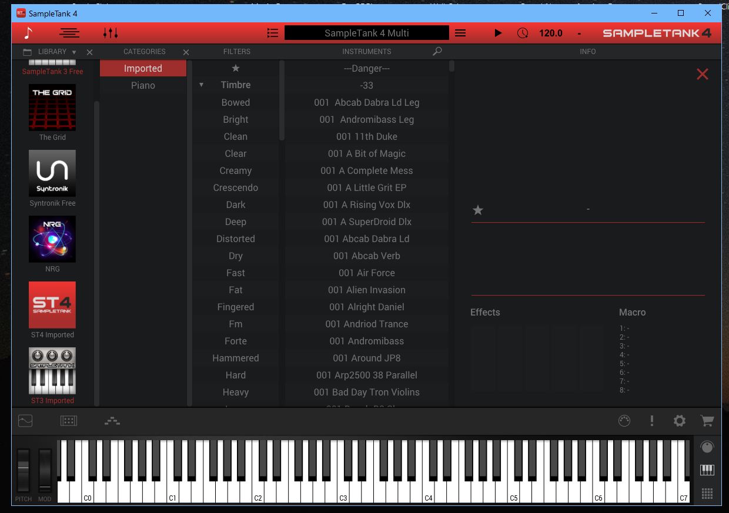Show the keyboard view icon
The height and width of the screenshot is (513, 729).
pos(707,470)
